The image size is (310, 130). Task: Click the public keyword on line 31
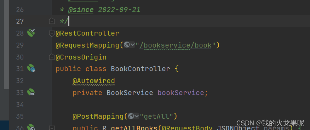pyautogui.click(x=68, y=69)
